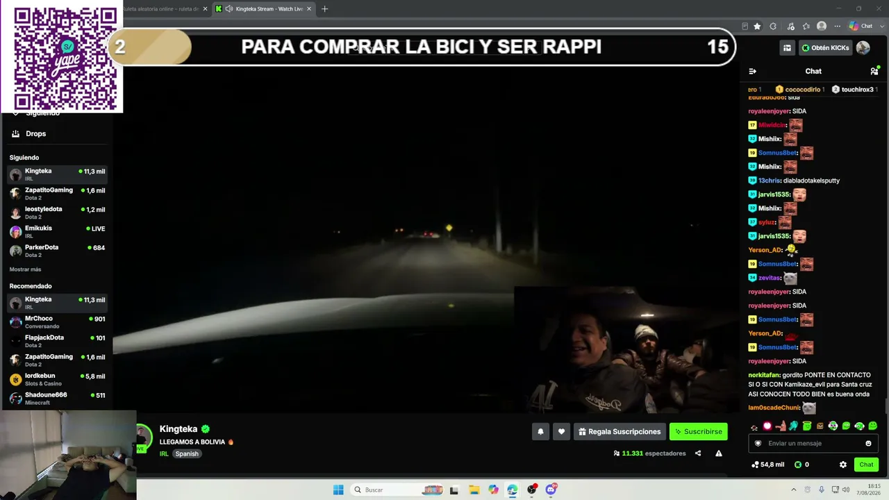The height and width of the screenshot is (500, 889).
Task: Open Discord from the taskbar
Action: [x=551, y=490]
